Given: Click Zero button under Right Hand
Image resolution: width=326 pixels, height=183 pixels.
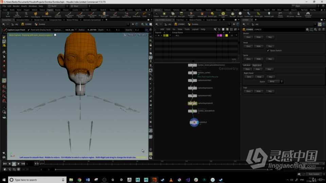Looking at the screenshot, I should pyautogui.click(x=249, y=77).
